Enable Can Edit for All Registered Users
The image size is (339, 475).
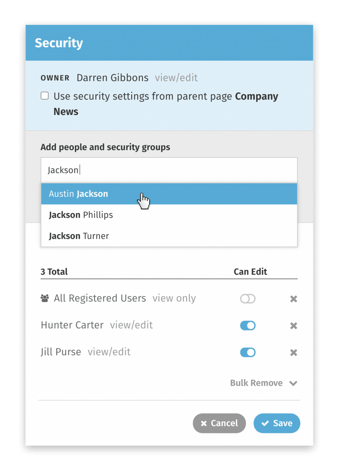pyautogui.click(x=248, y=299)
